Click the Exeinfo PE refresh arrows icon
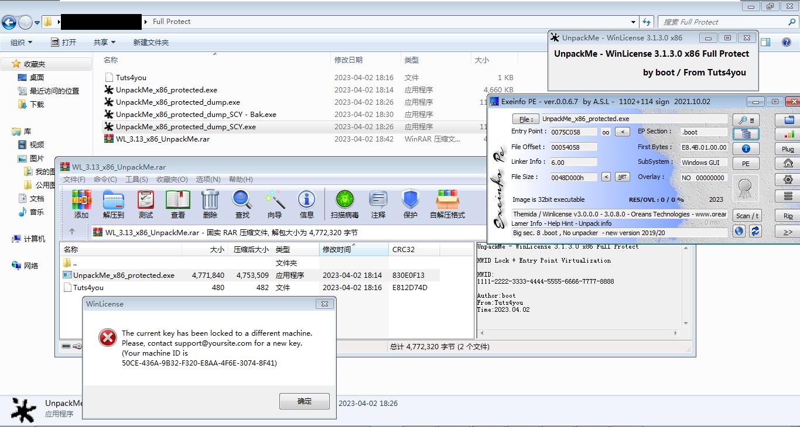800x427 pixels. (x=755, y=231)
